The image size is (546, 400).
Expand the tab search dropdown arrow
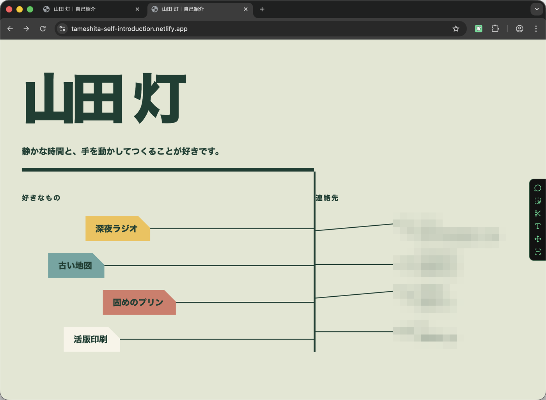click(x=537, y=9)
